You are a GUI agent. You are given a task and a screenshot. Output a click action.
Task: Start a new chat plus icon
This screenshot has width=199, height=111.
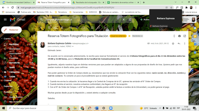(33, 80)
